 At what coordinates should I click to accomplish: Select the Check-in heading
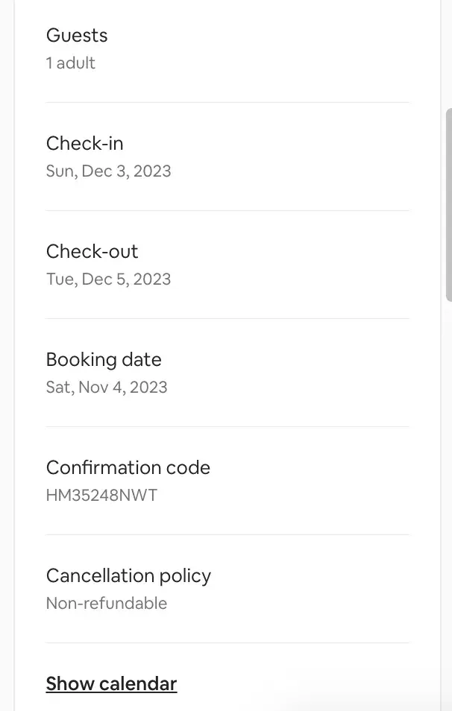[84, 143]
